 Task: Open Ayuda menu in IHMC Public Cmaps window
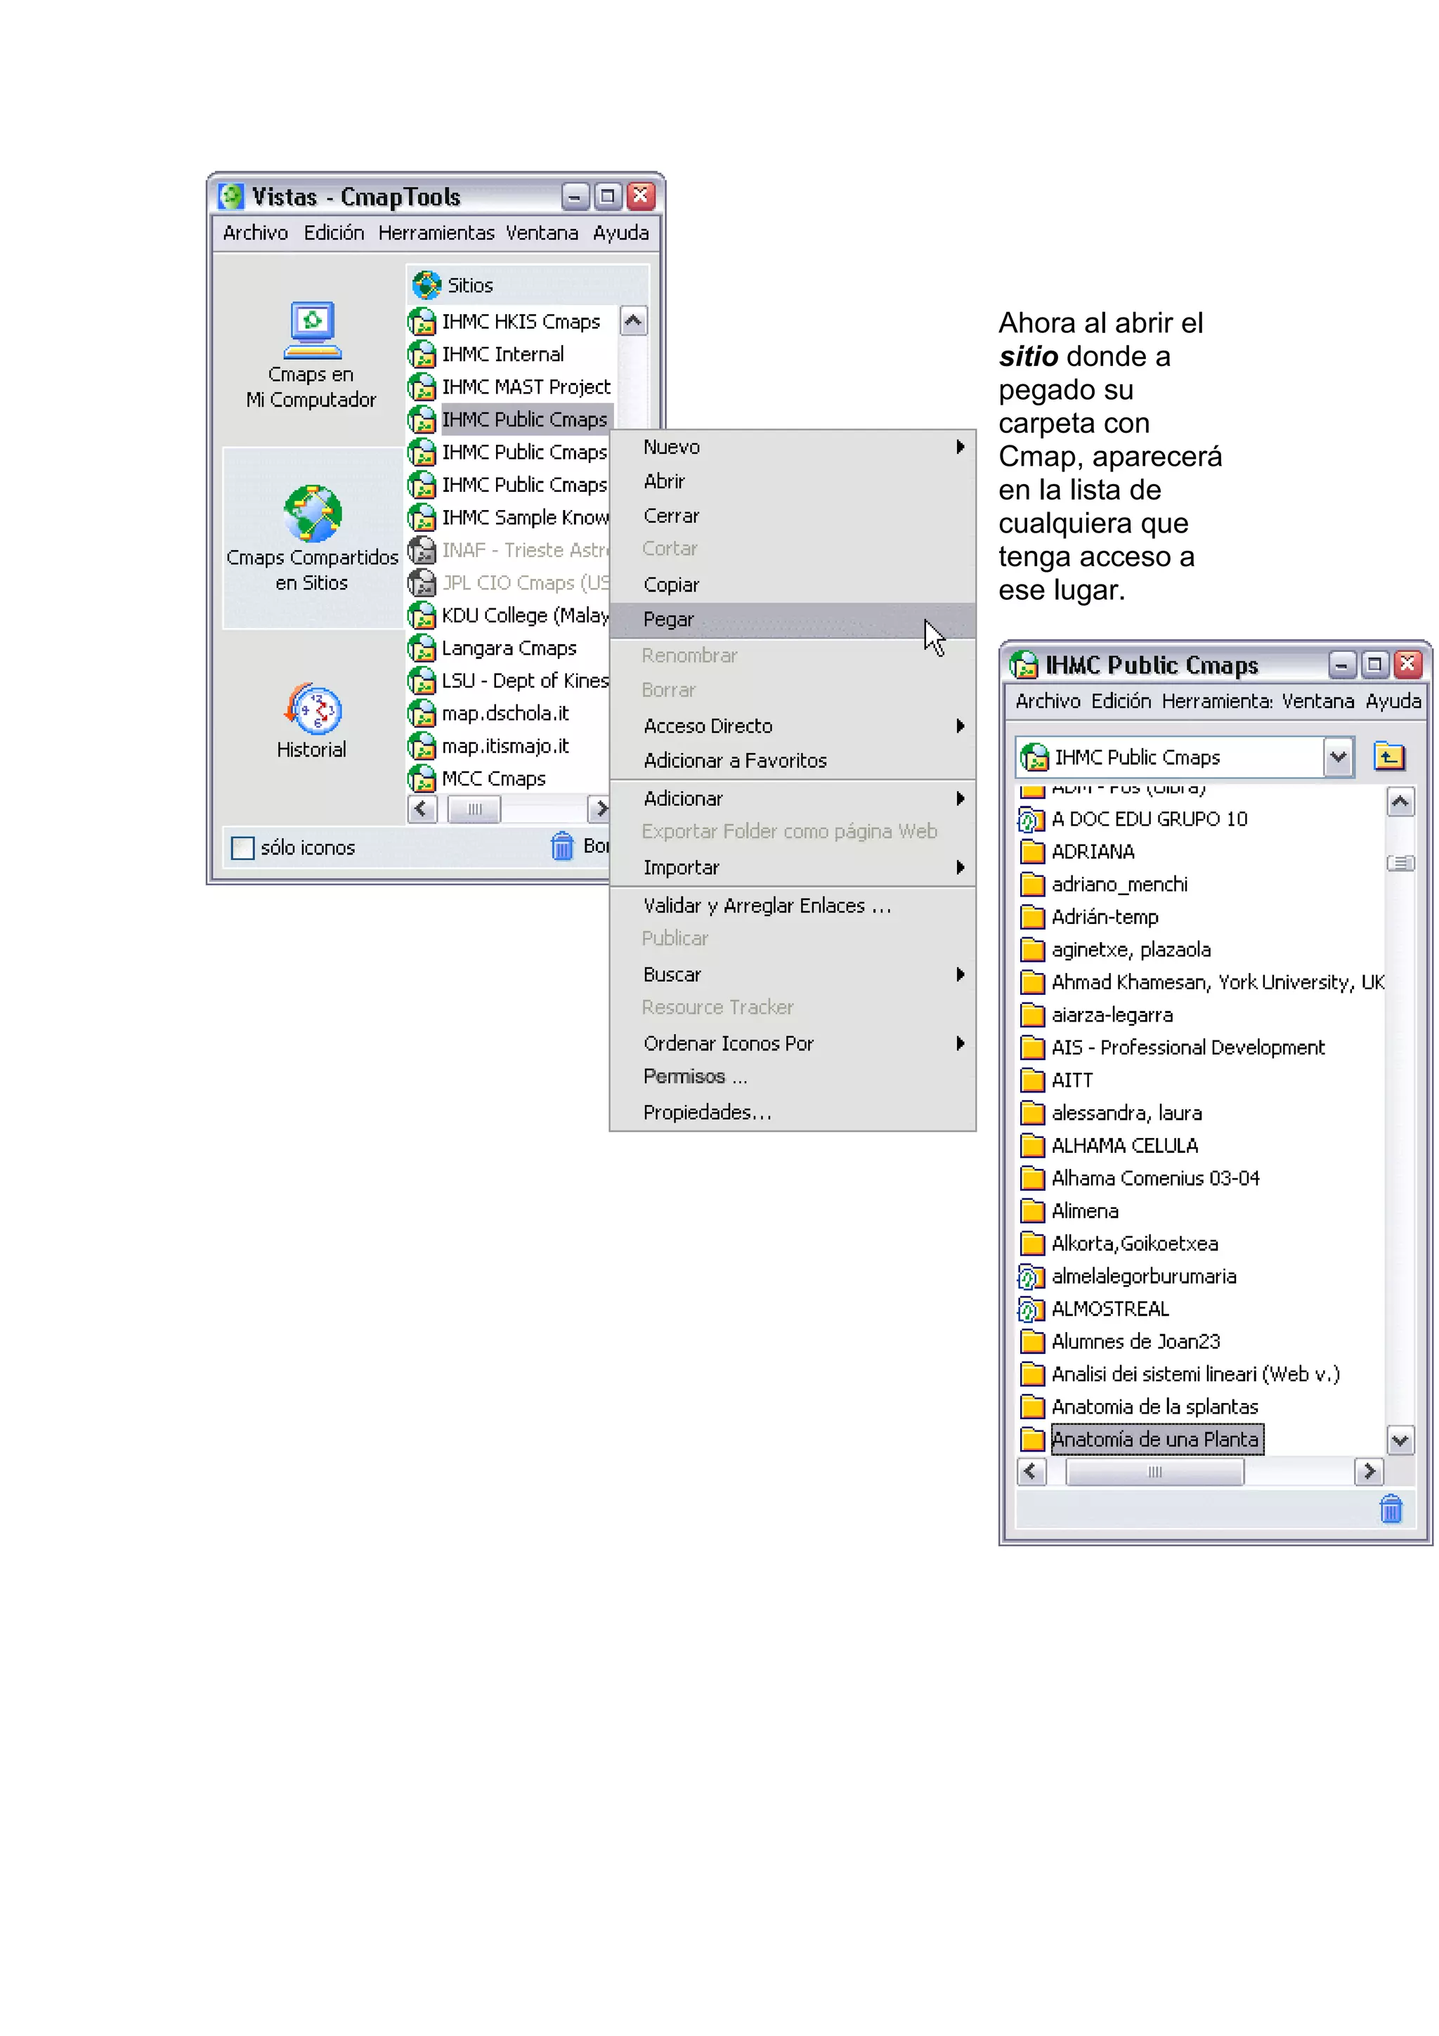click(x=1393, y=701)
